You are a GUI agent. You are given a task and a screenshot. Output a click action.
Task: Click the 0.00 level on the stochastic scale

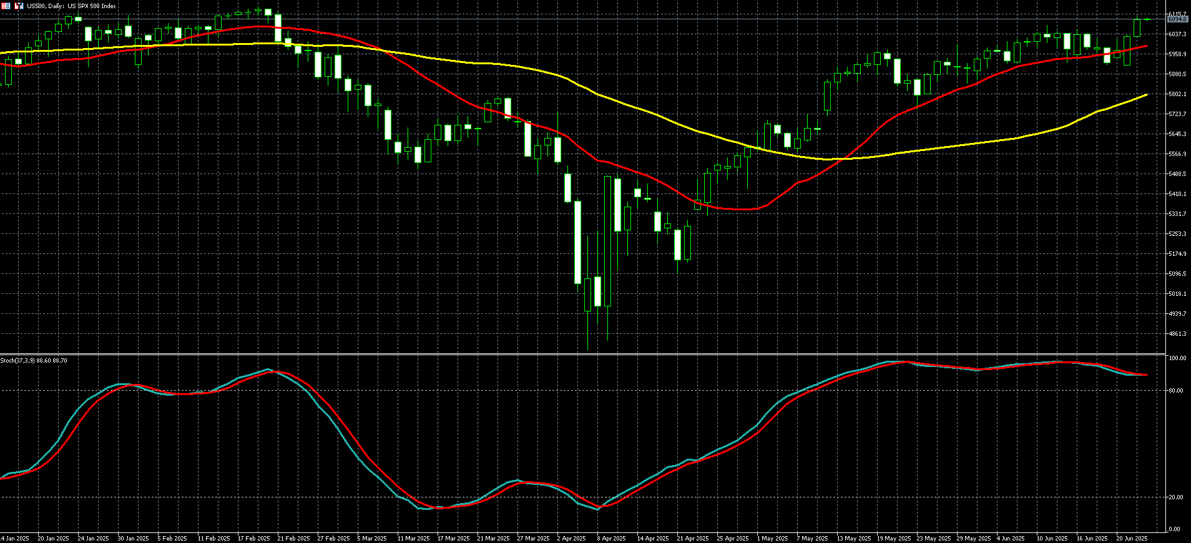[1175, 529]
